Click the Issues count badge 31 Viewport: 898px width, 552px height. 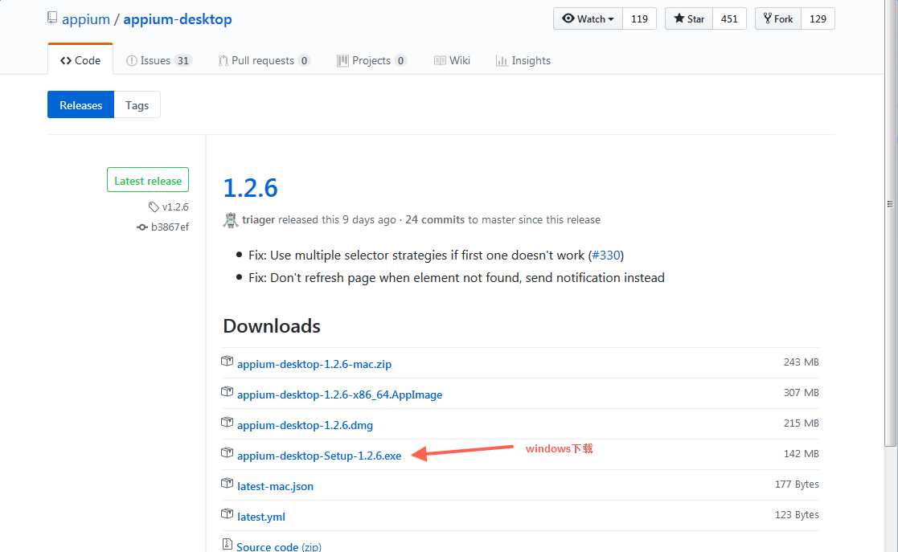point(183,61)
